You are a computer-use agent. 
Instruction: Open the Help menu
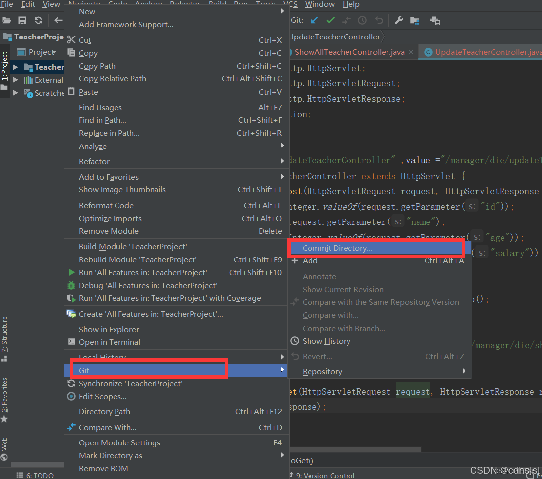351,4
